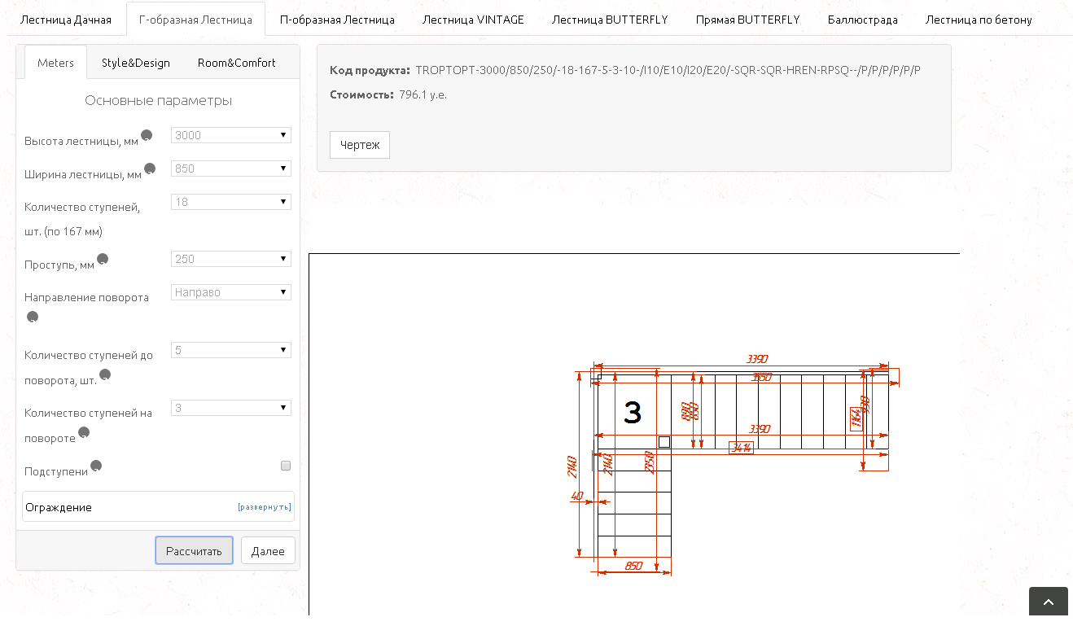This screenshot has height=626, width=1073.
Task: Click Основные параметры heading
Action: click(158, 101)
